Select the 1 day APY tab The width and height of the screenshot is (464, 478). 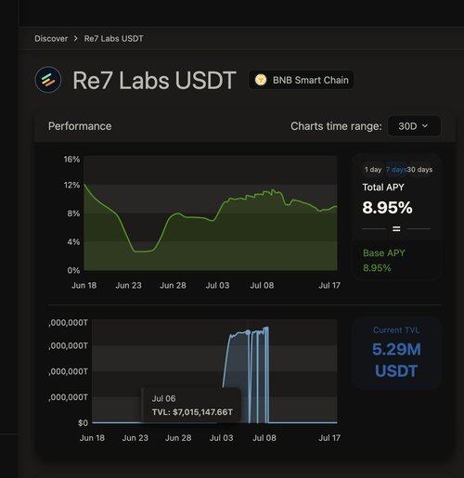coord(373,170)
